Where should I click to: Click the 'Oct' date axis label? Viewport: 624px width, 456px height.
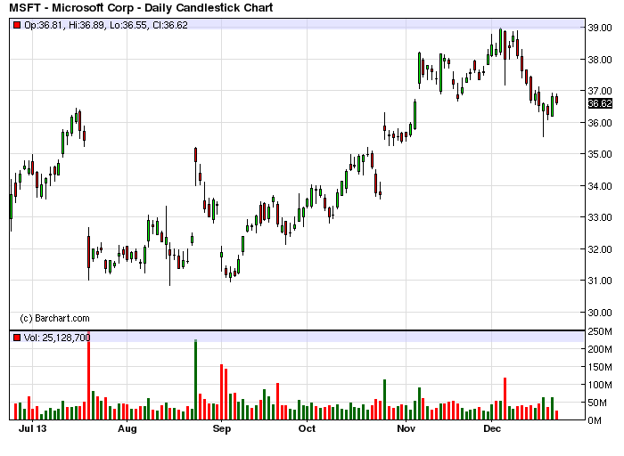pos(307,429)
